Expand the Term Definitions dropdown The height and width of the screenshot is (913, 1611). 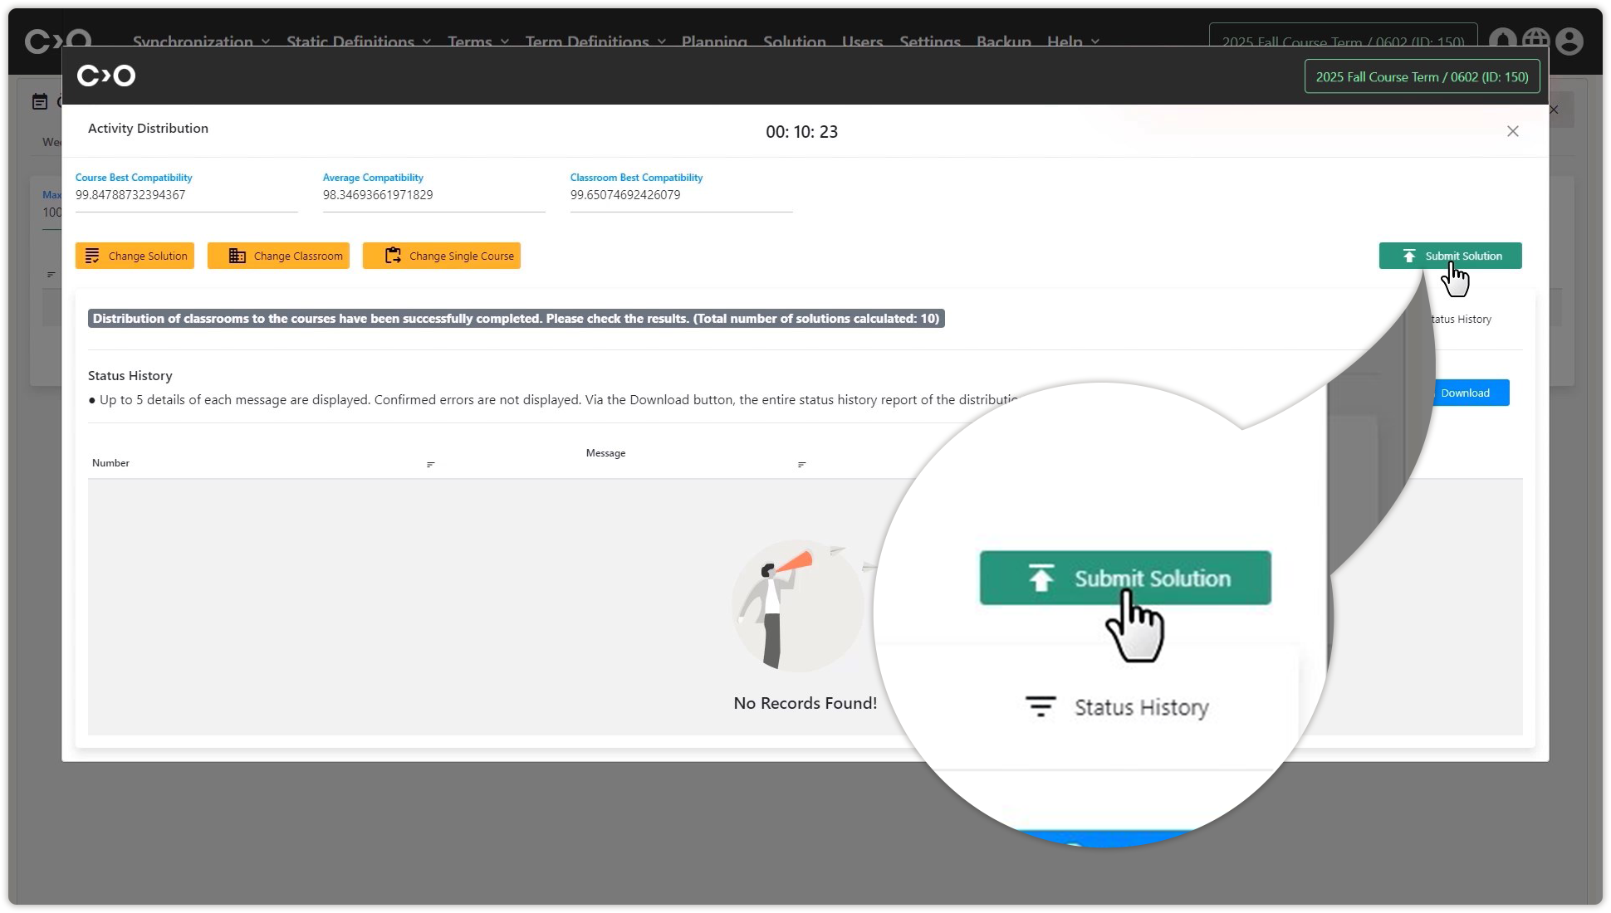[595, 41]
